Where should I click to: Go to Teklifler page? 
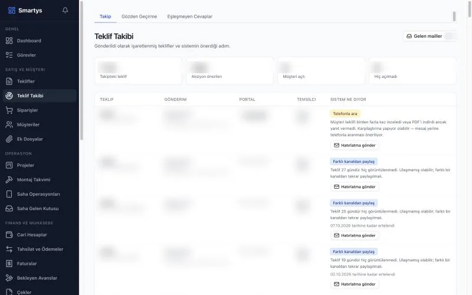[x=40, y=81]
